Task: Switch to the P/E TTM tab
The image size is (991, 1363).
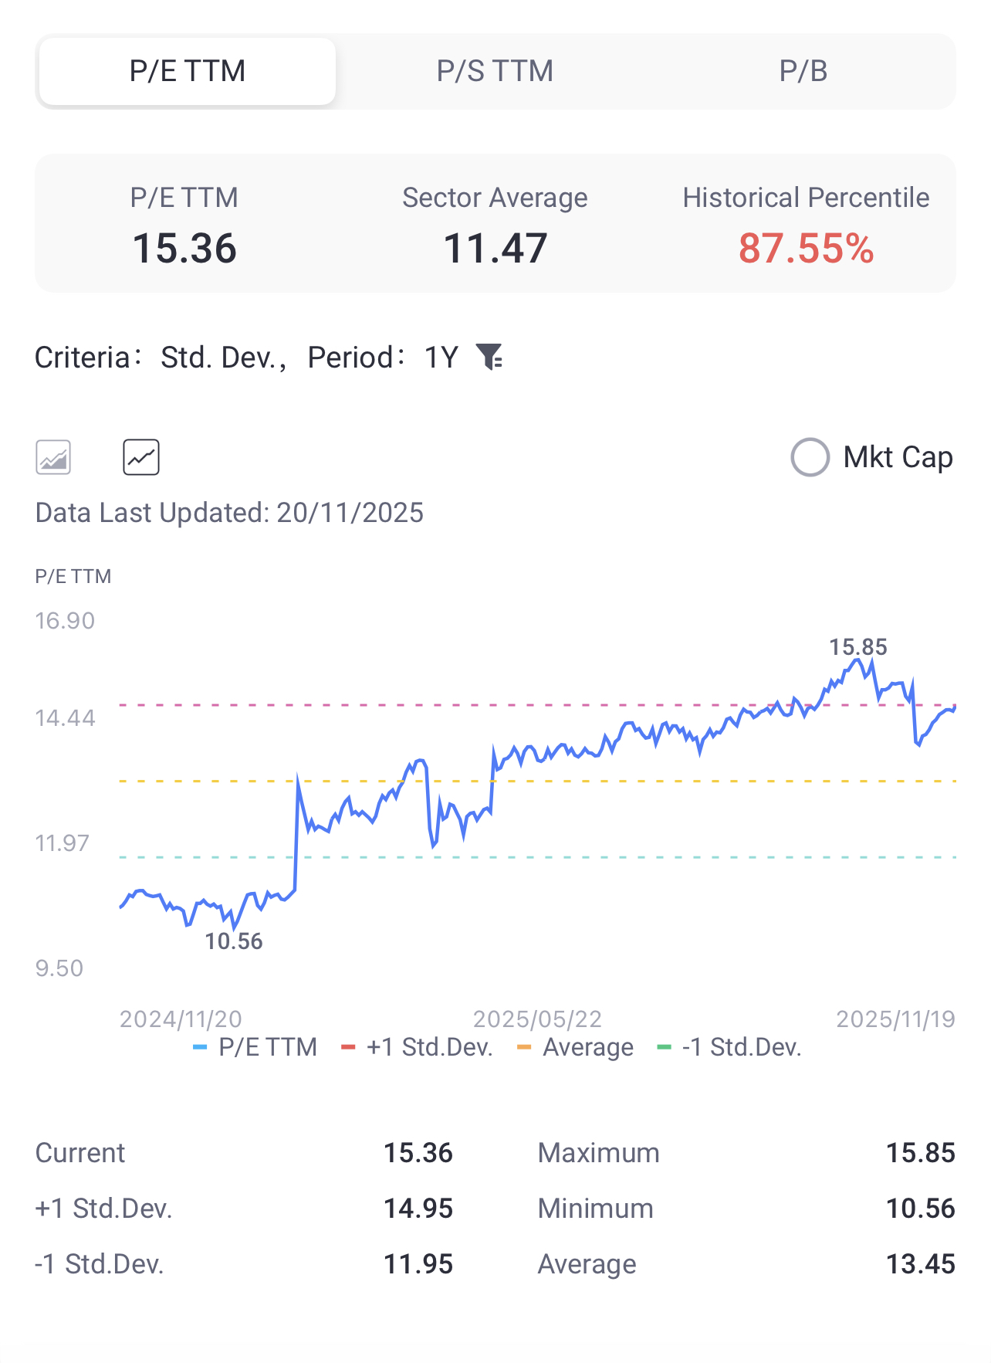Action: [188, 71]
